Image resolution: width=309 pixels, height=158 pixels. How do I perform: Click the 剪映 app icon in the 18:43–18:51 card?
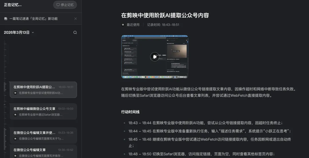click(15, 93)
